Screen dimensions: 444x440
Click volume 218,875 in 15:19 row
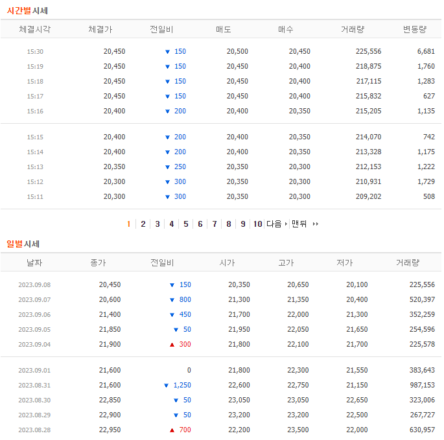pos(368,66)
